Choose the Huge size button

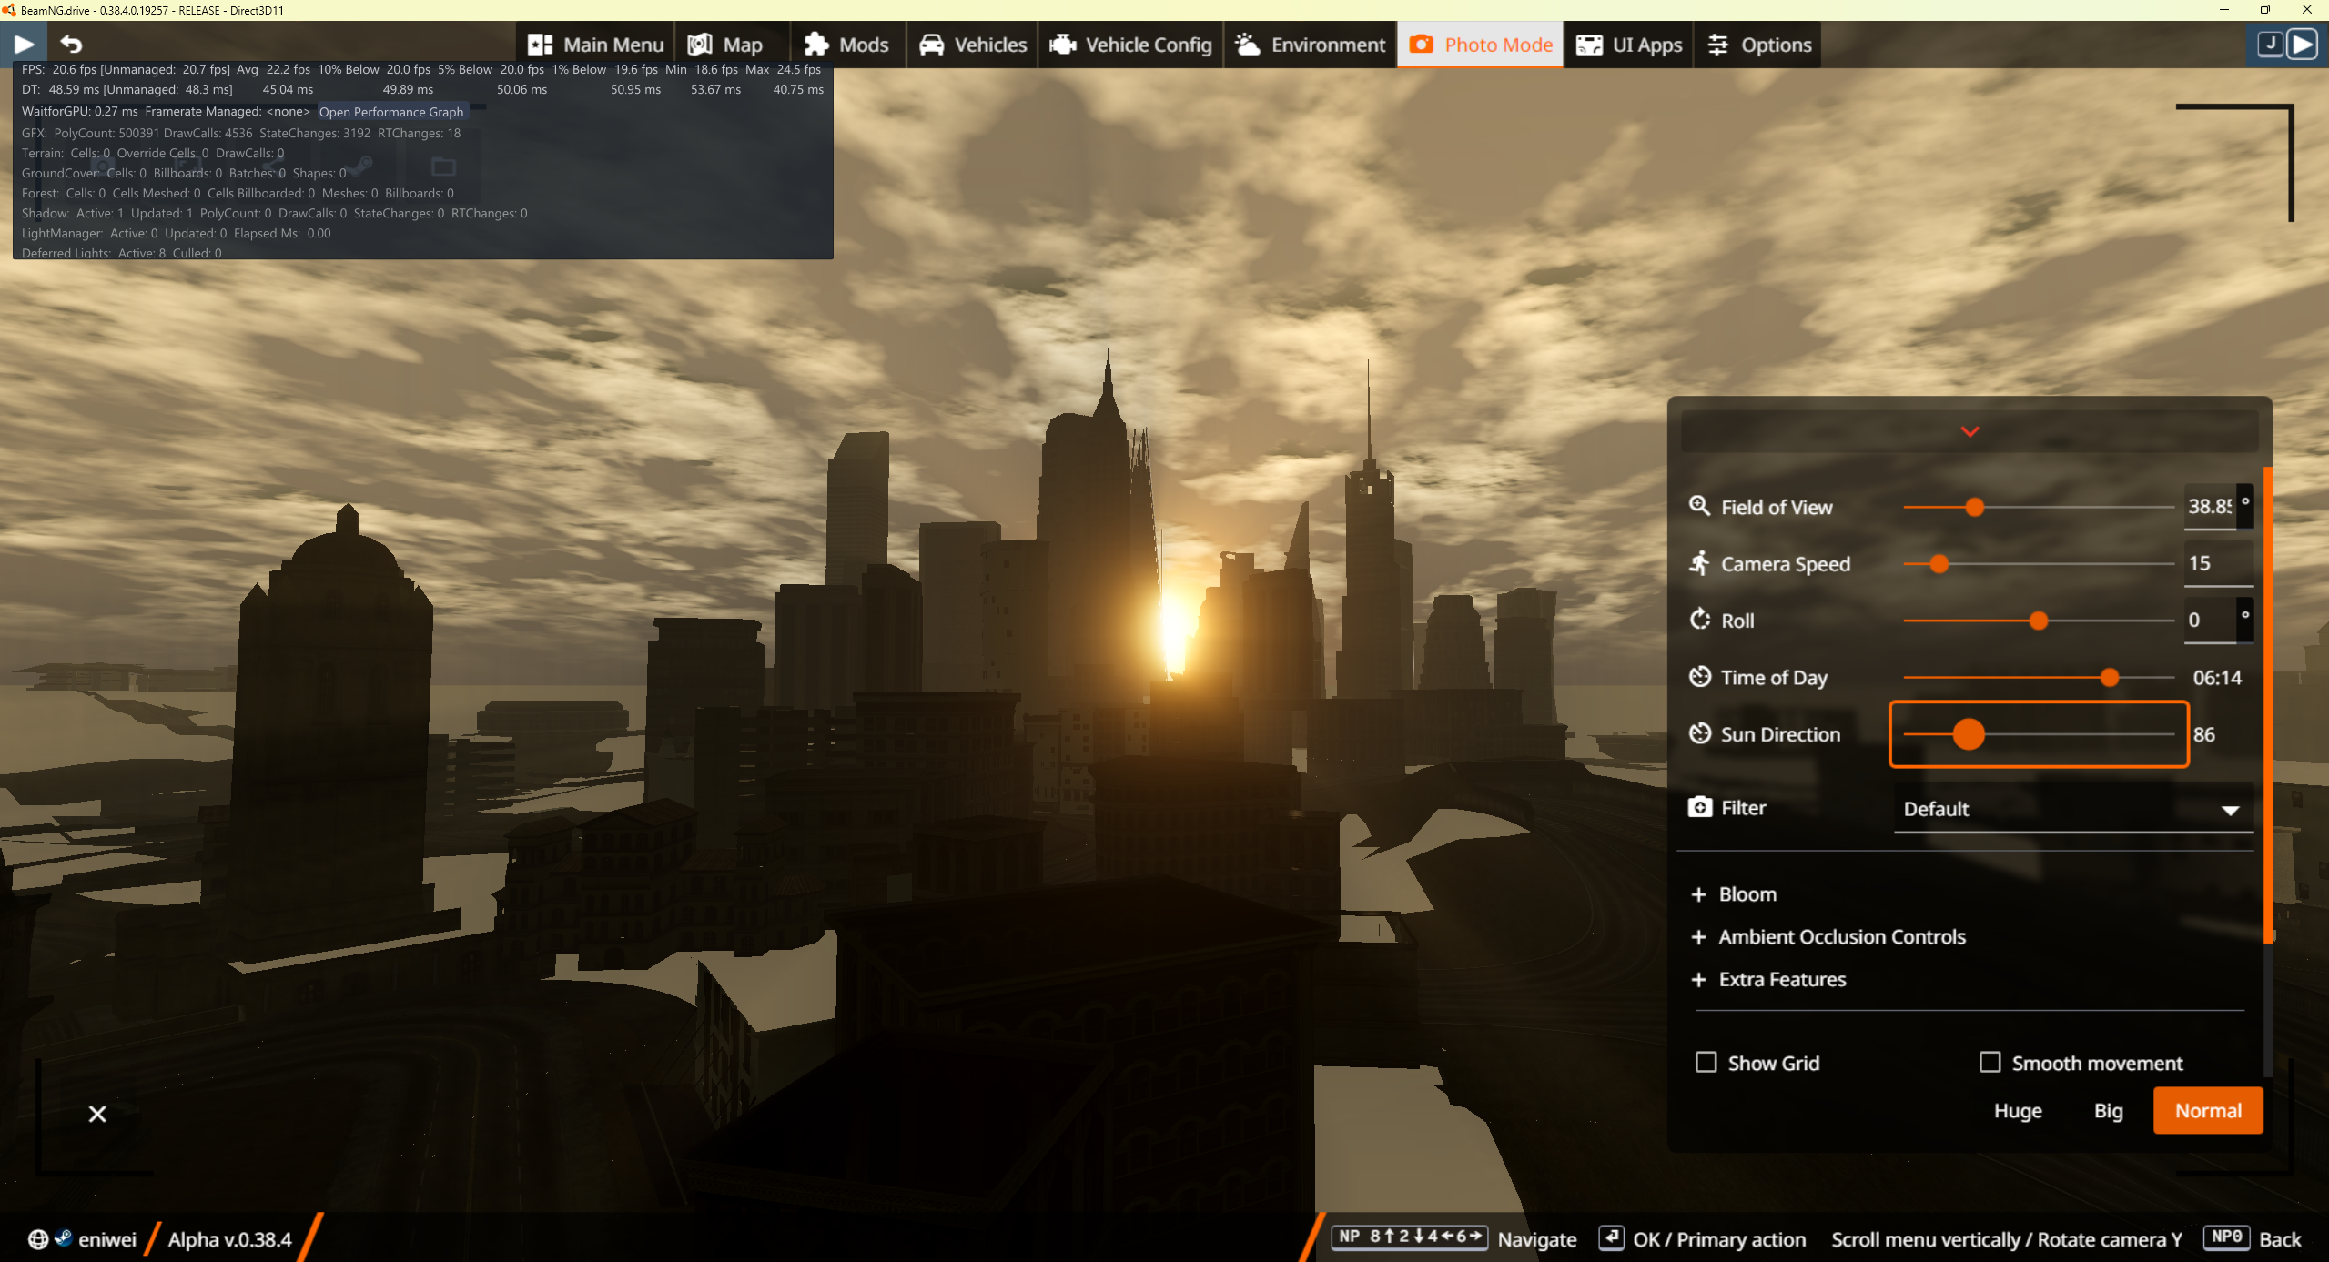pos(2018,1111)
